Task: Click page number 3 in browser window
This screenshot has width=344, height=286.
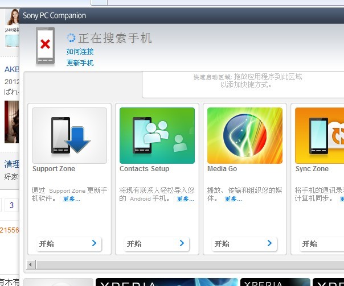Action: (11, 205)
